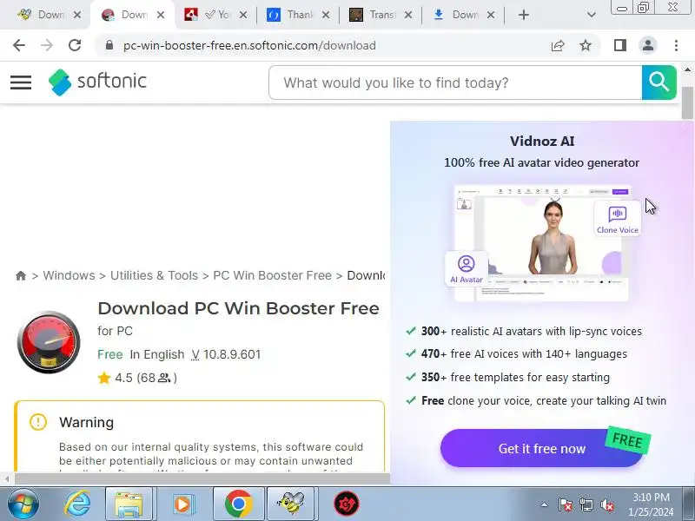Bookmark this page with the star icon
Viewport: 695px width, 521px height.
(x=586, y=45)
